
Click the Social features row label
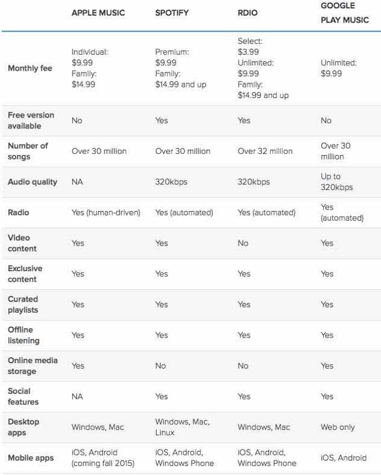23,397
